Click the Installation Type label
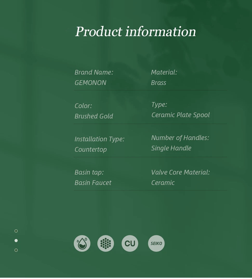The width and height of the screenshot is (252, 279). 100,139
